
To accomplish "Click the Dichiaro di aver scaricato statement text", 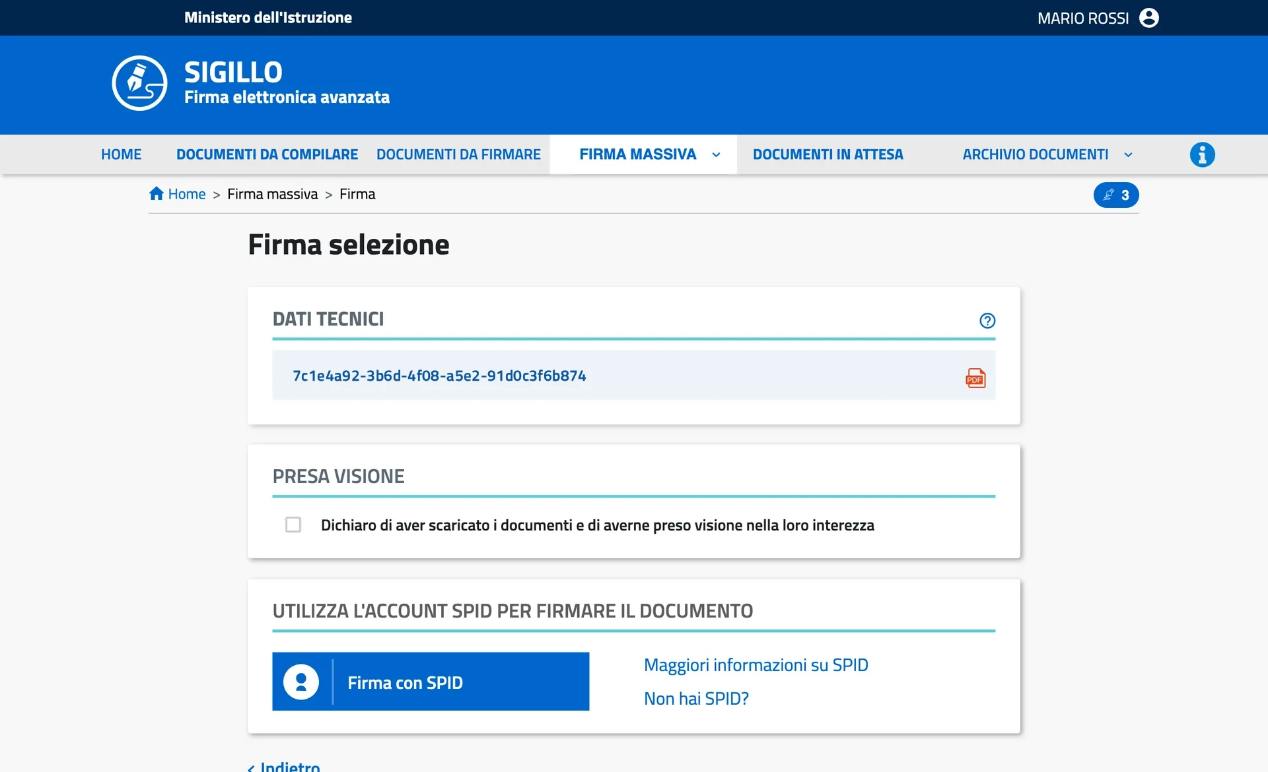I will coord(598,525).
